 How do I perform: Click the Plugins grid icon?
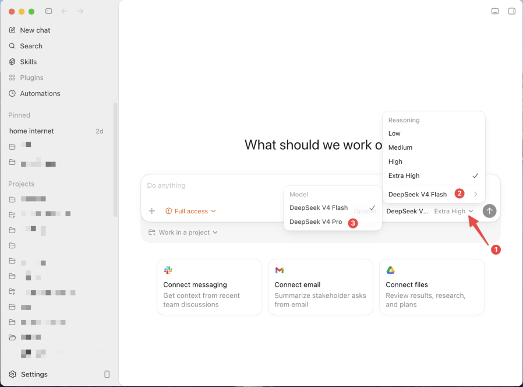(12, 78)
